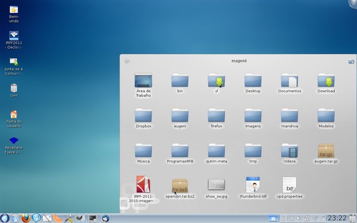Click the Klipper scissors clipboard icon
This screenshot has height=223, width=357.
point(292,218)
